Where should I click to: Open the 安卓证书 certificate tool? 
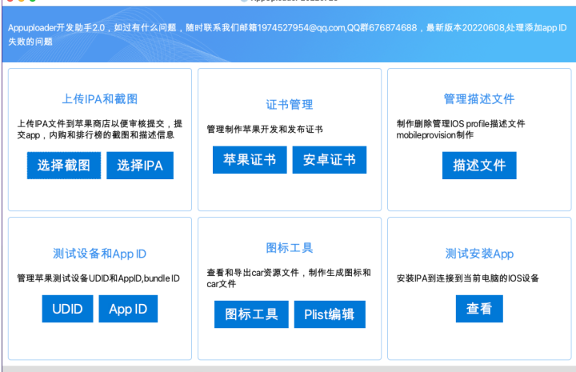pos(330,160)
